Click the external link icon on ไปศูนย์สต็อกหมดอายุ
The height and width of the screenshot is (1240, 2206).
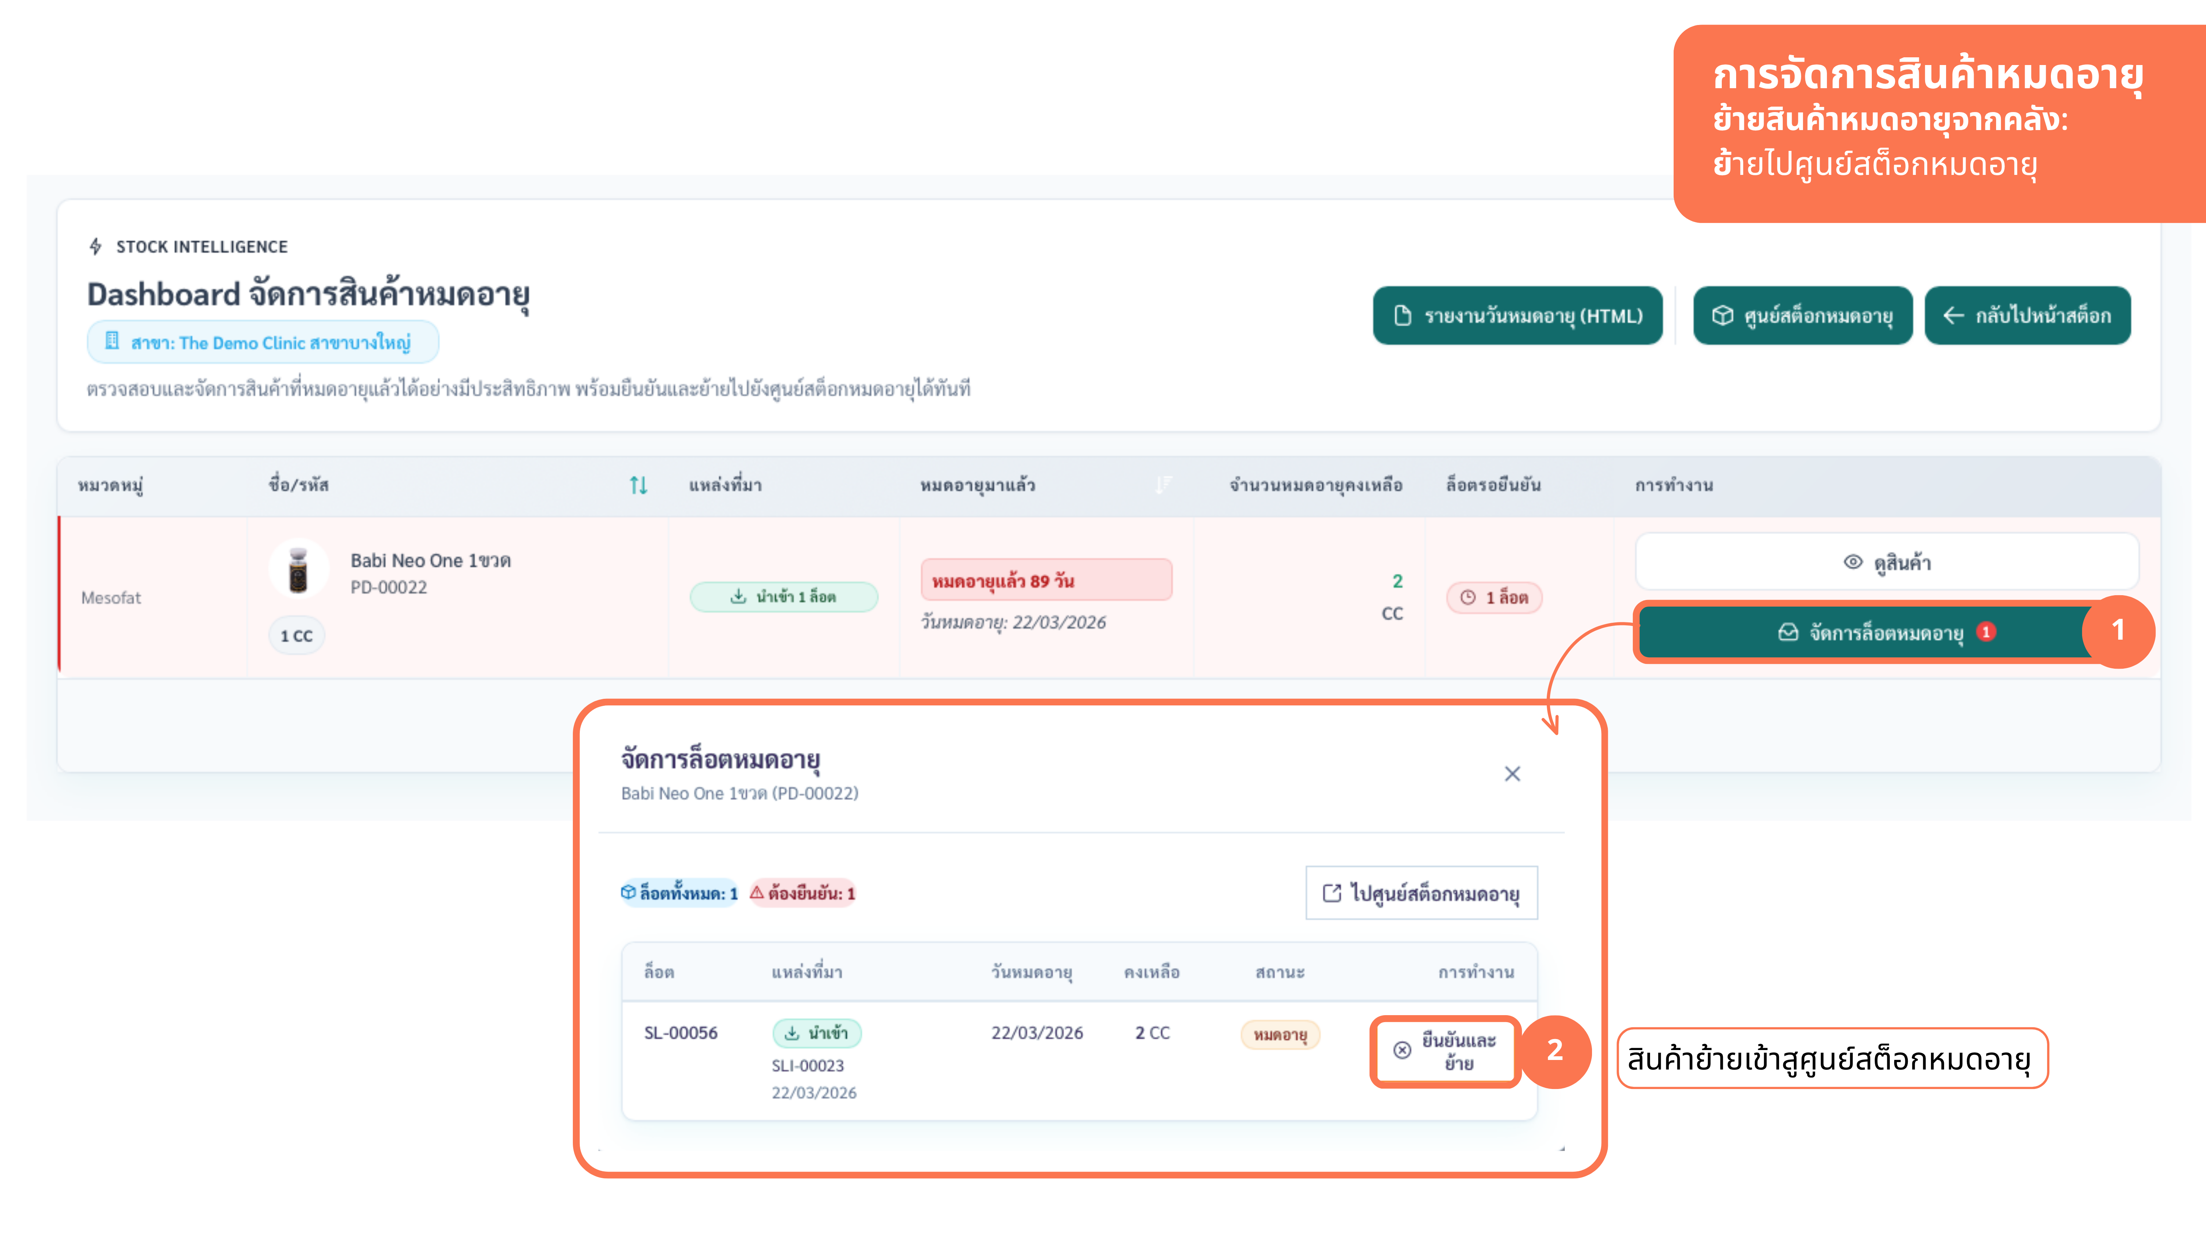[1332, 894]
